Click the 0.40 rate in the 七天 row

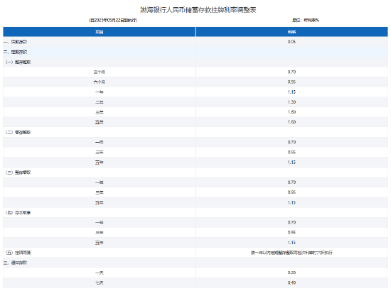291,282
